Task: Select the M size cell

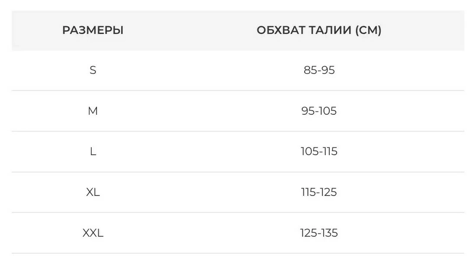Action: point(93,111)
